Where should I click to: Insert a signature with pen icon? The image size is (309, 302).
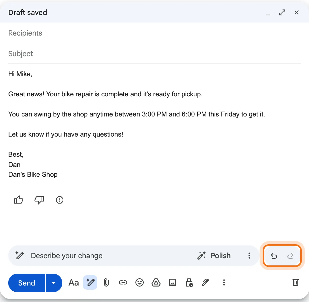point(205,283)
